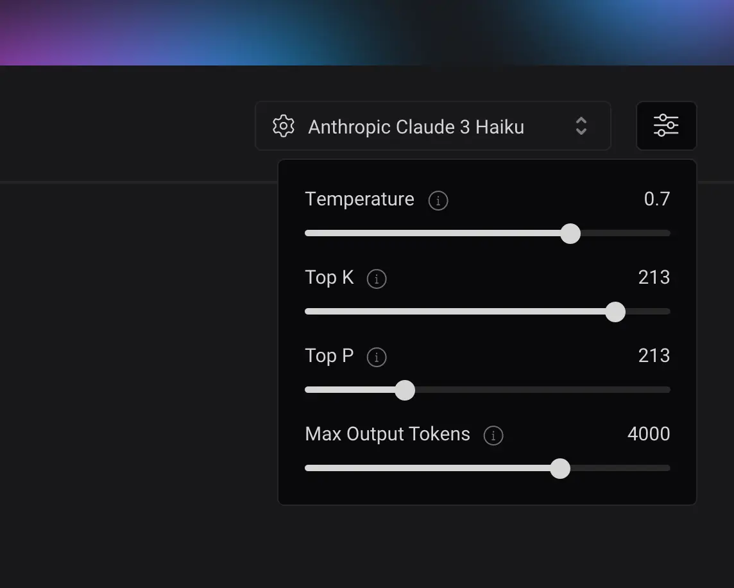734x588 pixels.
Task: Select the Top P slider knob
Action: [405, 390]
